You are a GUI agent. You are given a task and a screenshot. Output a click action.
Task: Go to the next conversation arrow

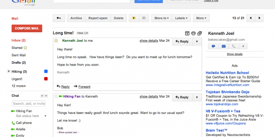(259, 18)
